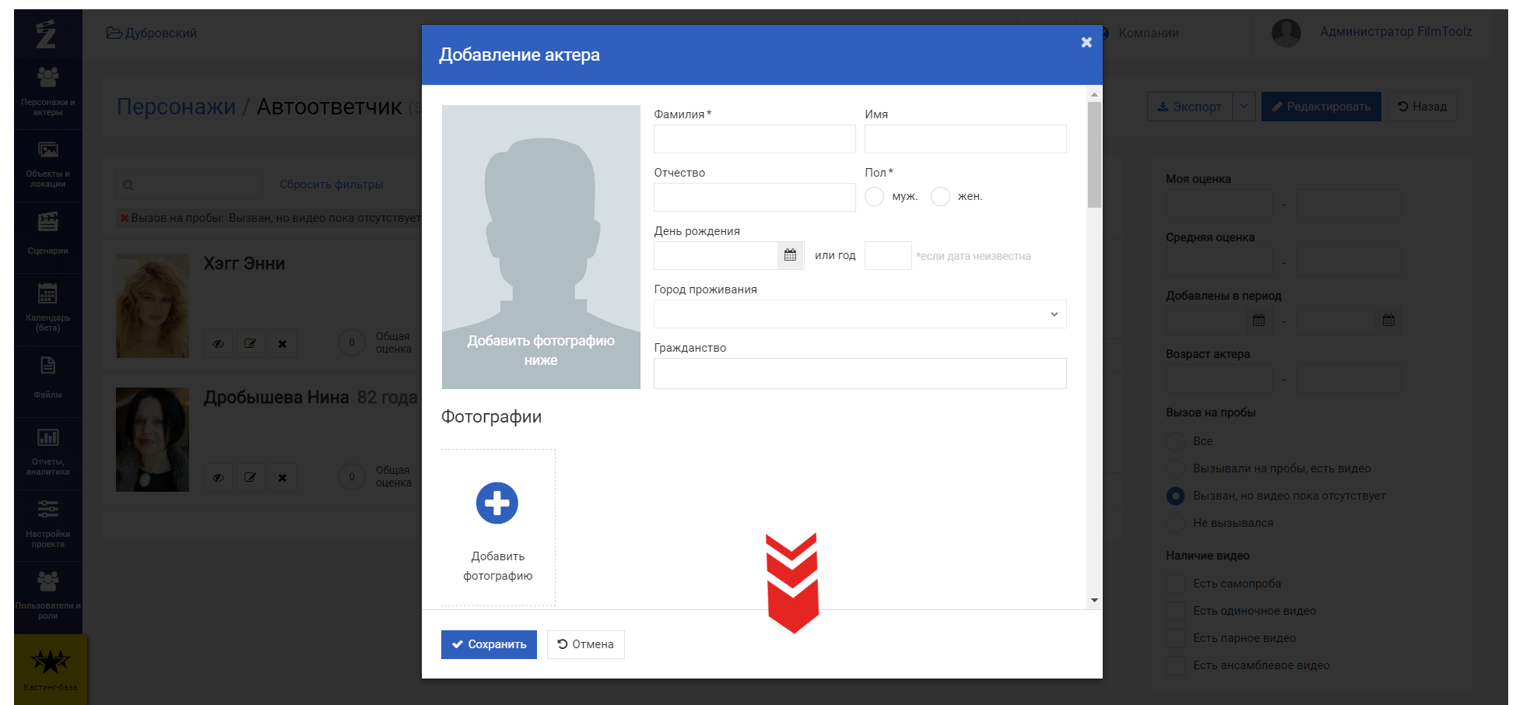Image resolution: width=1523 pixels, height=705 pixels.
Task: Click dialog scrollbar up arrow
Action: coord(1094,94)
